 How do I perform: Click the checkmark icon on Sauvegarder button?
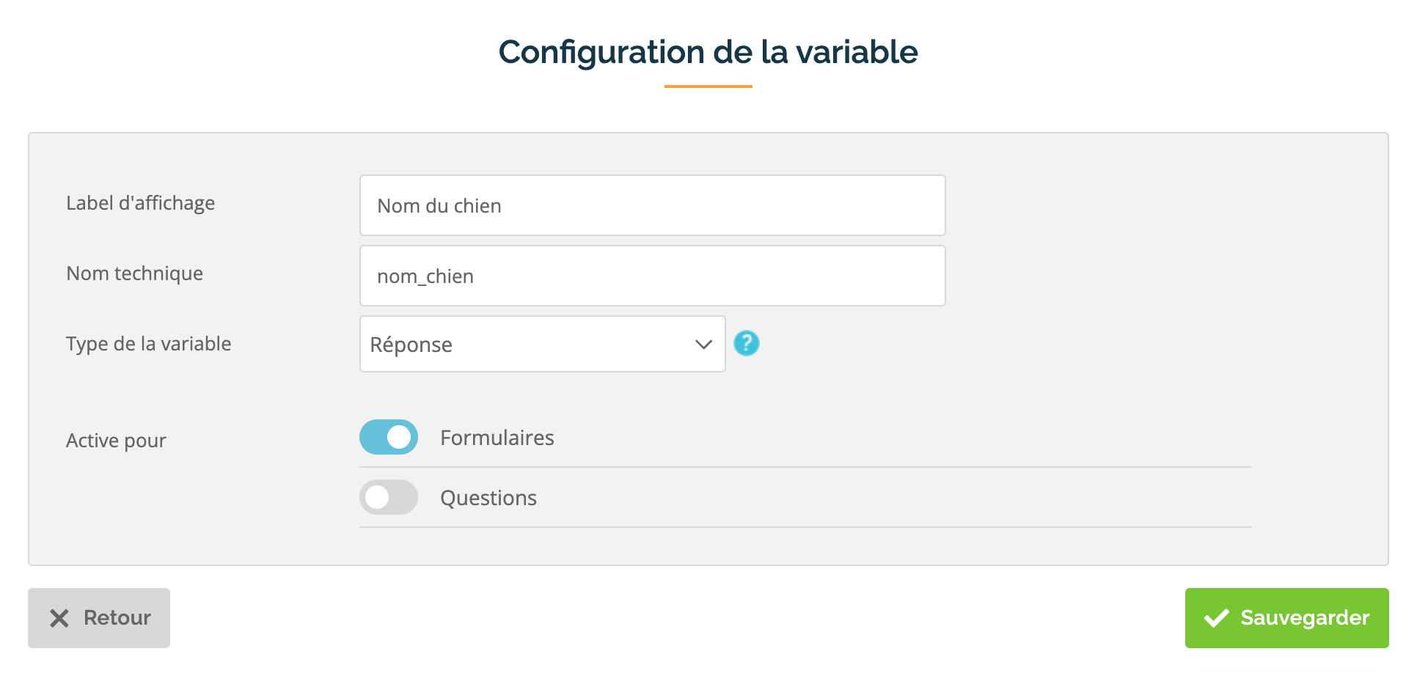tap(1216, 618)
